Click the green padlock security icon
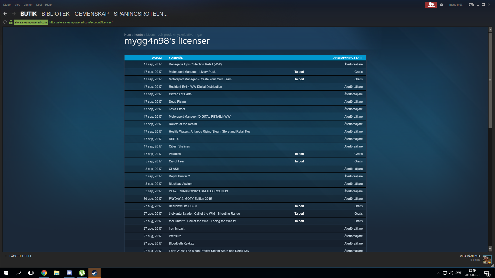The width and height of the screenshot is (495, 278). click(x=11, y=22)
